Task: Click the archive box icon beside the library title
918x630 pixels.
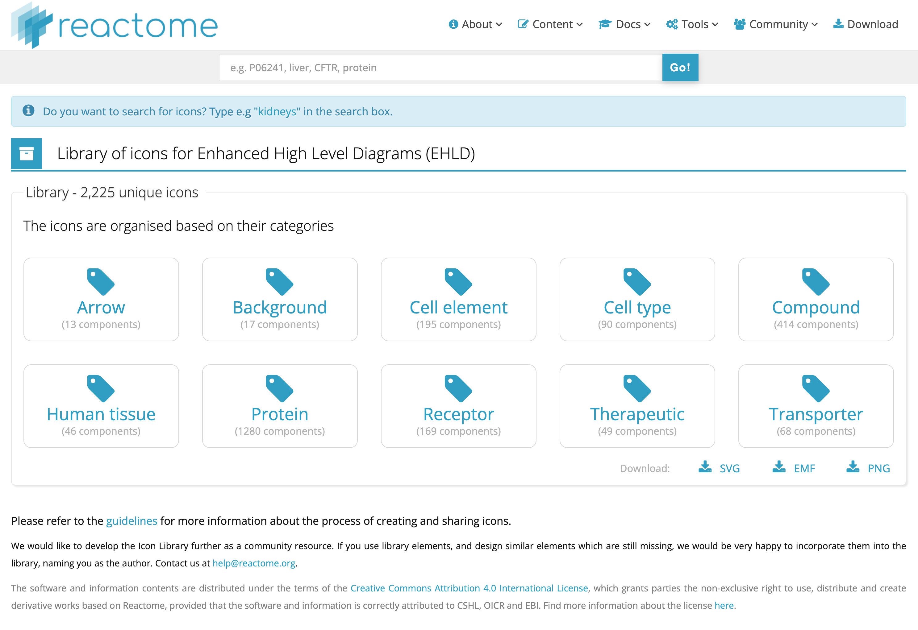Action: tap(27, 154)
